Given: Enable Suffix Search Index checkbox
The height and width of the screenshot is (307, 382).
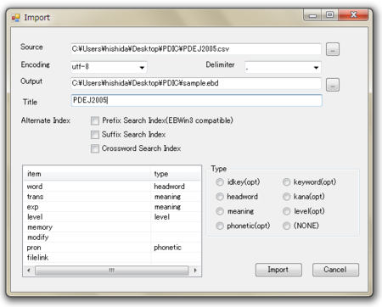Looking at the screenshot, I should point(95,135).
